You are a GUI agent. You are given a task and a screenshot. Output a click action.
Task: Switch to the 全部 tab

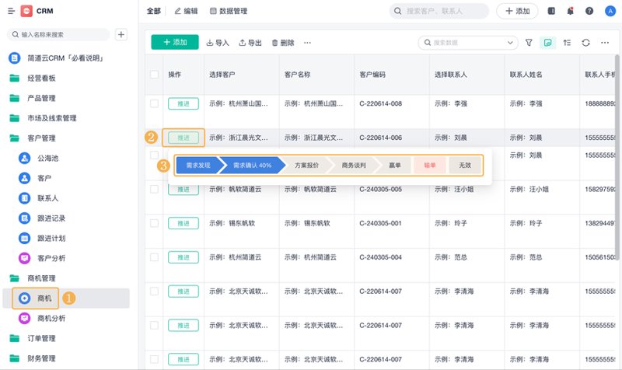153,11
